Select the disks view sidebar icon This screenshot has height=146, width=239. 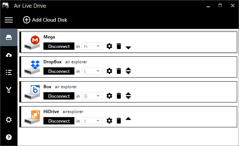point(9,37)
